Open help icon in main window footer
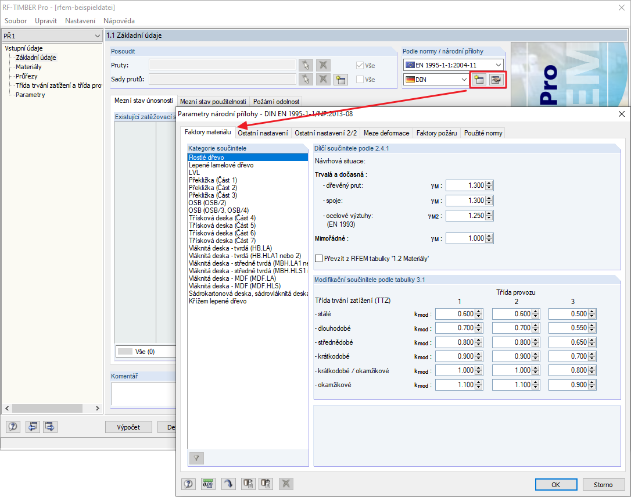This screenshot has height=497, width=631. click(13, 427)
